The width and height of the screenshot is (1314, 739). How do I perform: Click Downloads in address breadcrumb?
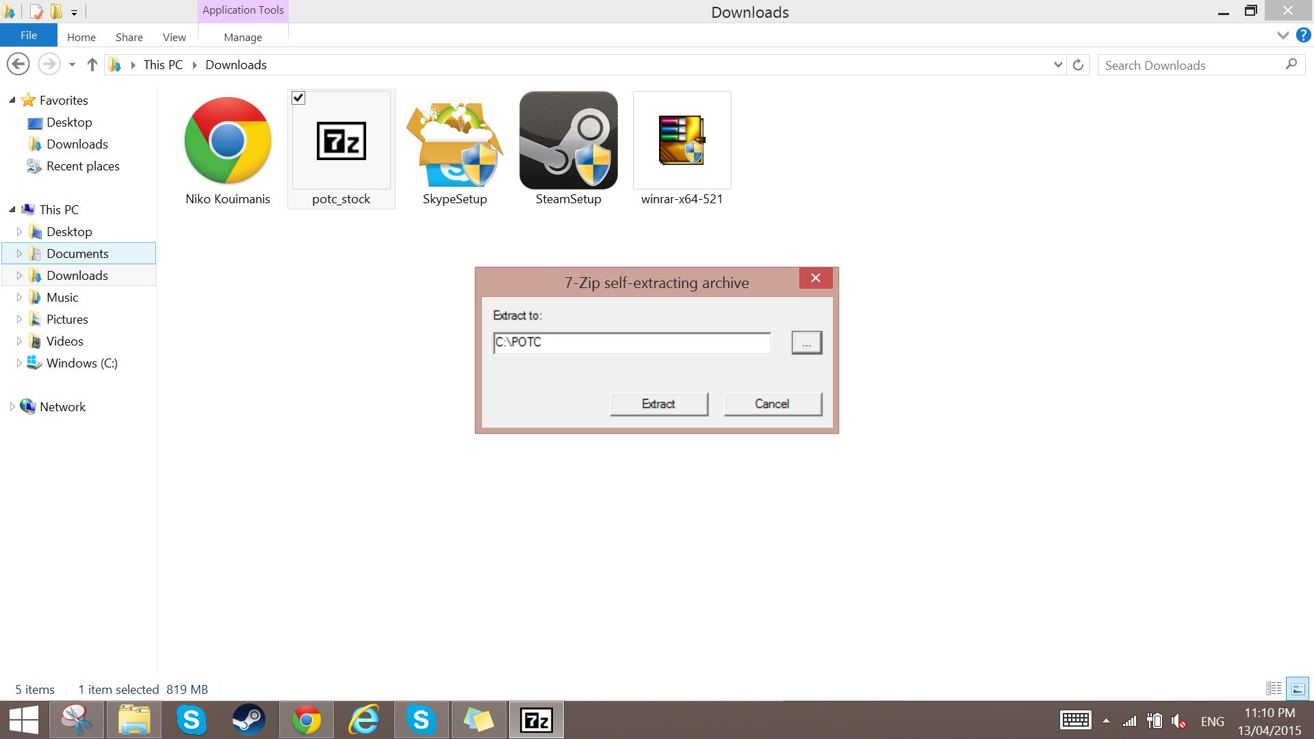click(236, 64)
